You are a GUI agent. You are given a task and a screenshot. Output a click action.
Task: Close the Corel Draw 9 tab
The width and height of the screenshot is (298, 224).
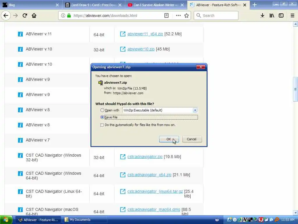(x=120, y=5)
